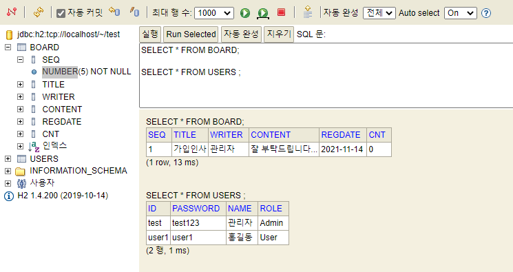Viewport: 513px width, 272px height.
Task: Click the 가입인사 title cell
Action: coord(190,149)
